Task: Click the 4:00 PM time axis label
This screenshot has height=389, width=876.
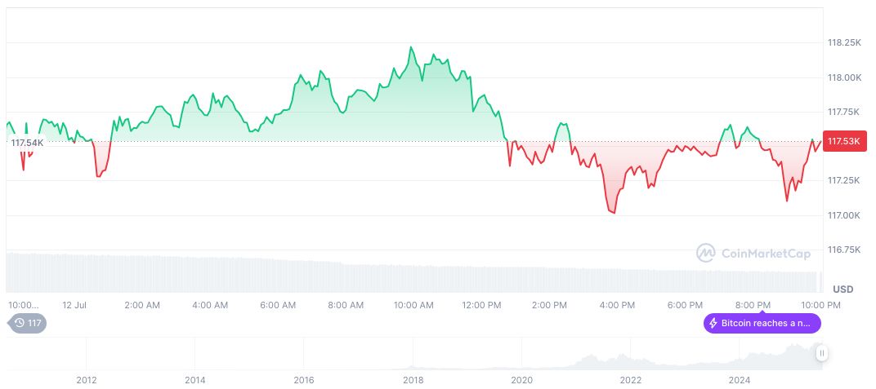Action: point(617,305)
